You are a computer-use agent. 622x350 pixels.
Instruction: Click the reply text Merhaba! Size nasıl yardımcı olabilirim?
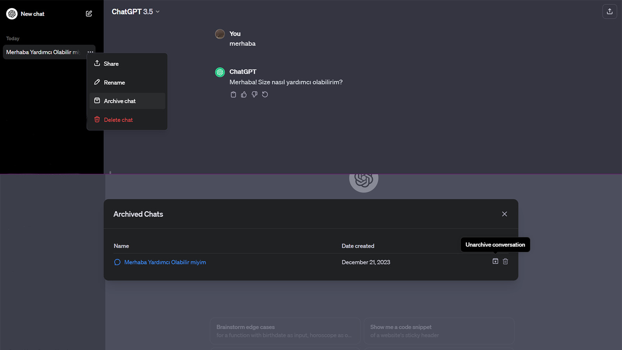(286, 82)
